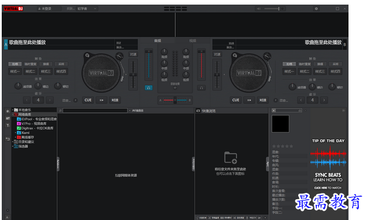
Task: Adjust deck B red volume fader
Action: click(201, 64)
